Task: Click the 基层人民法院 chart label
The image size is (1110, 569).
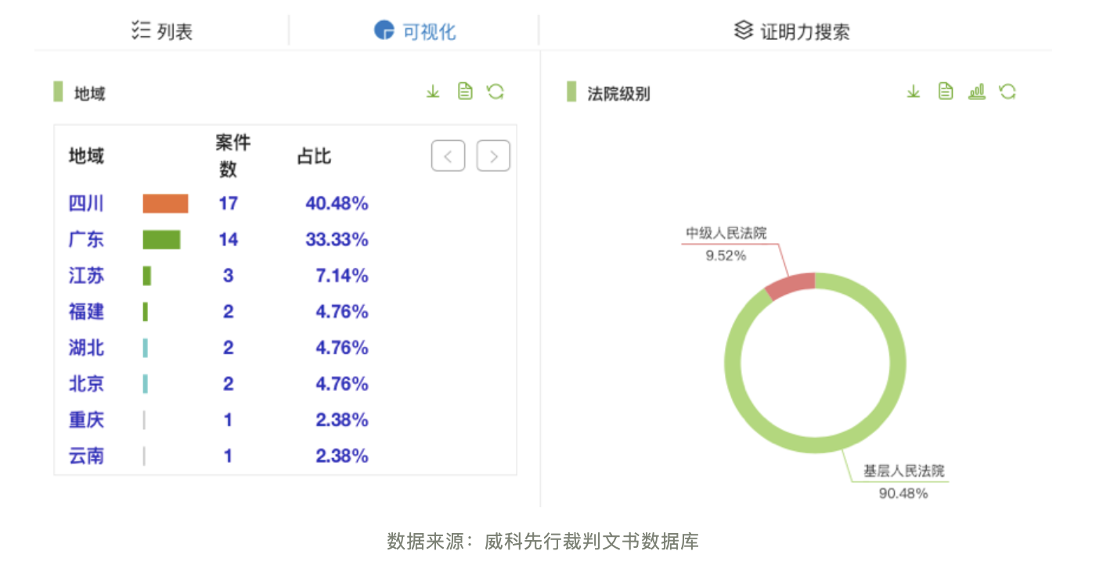Action: click(x=903, y=471)
